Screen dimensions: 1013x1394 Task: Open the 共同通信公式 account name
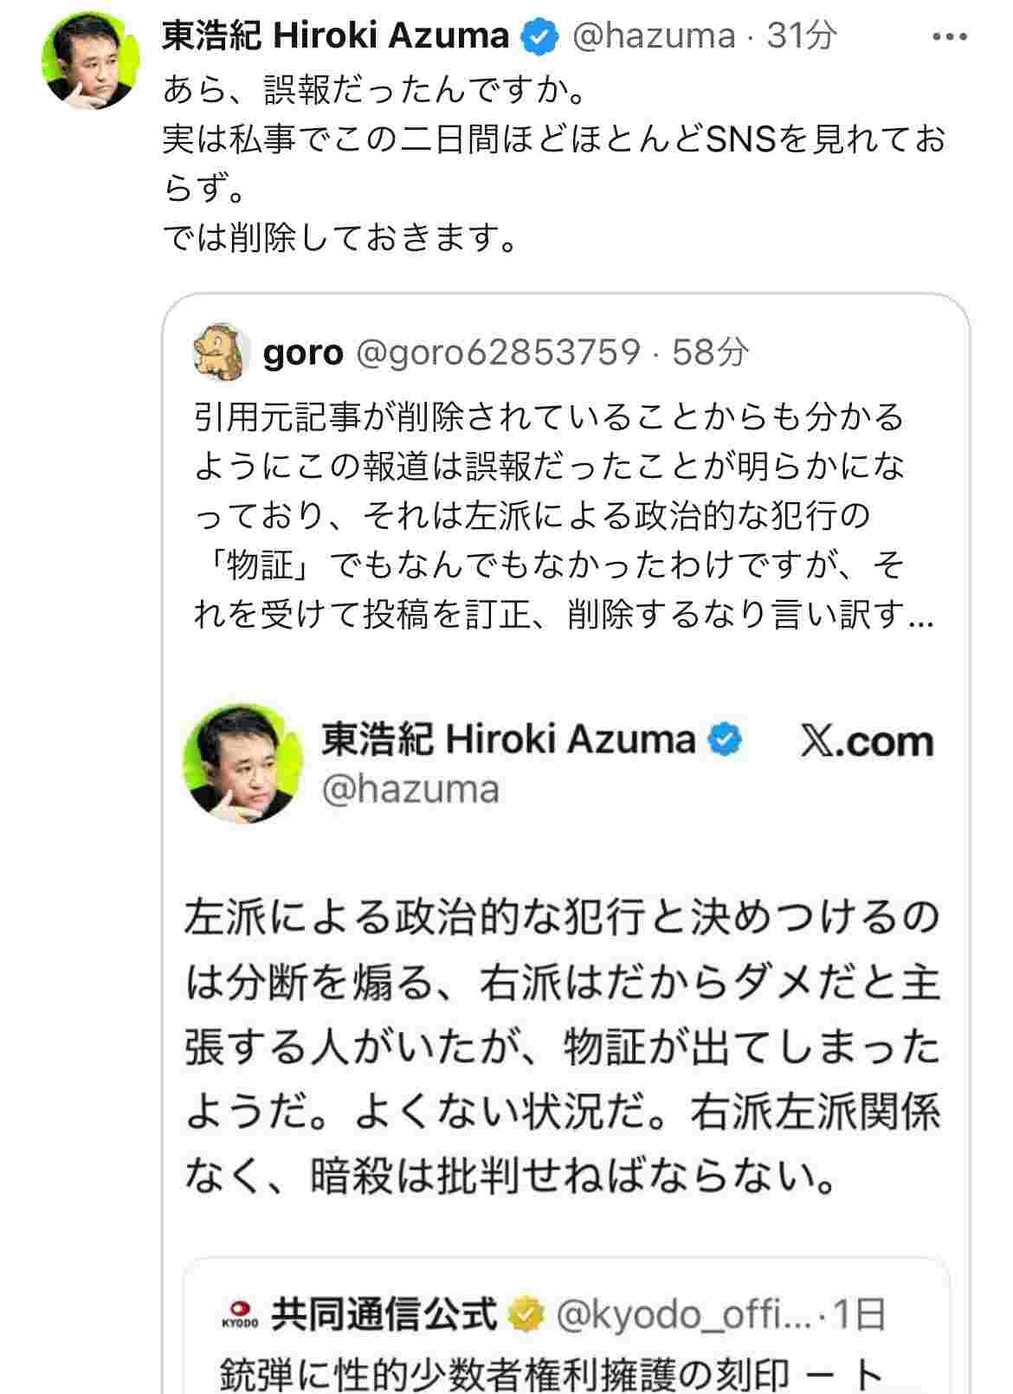coord(384,1314)
